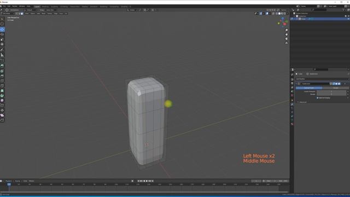The width and height of the screenshot is (350, 197).
Task: Open the Material properties tab icon
Action: tap(292, 124)
